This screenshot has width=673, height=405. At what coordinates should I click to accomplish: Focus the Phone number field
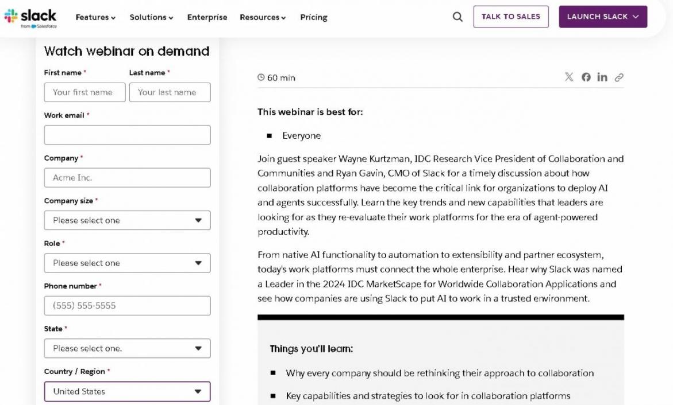127,306
